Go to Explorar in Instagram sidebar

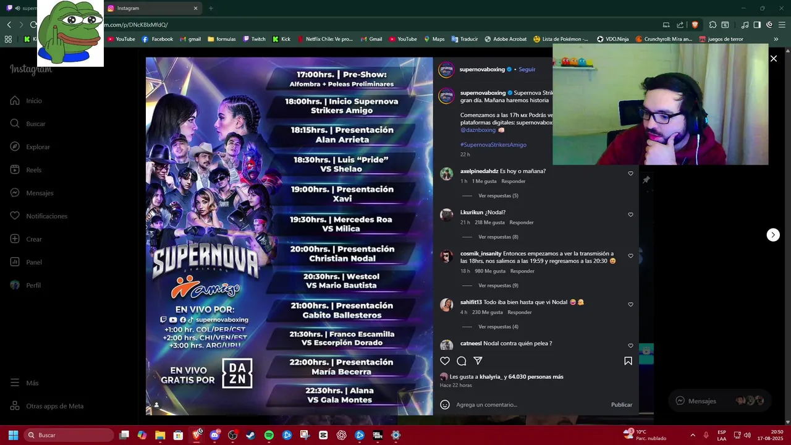coord(30,147)
